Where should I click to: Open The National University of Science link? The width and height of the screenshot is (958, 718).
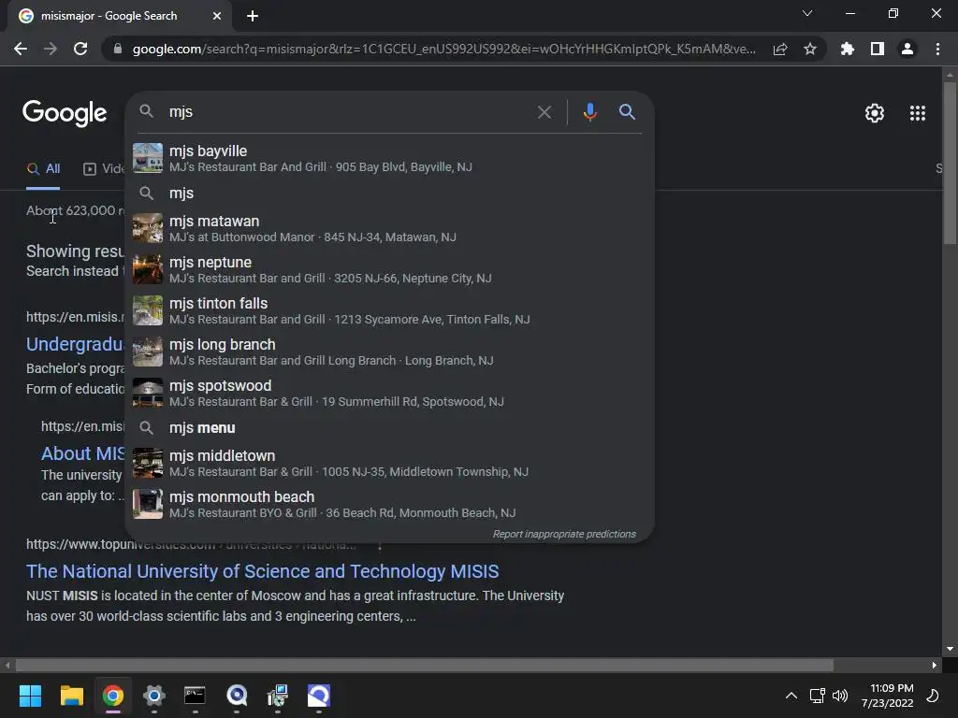pos(263,571)
